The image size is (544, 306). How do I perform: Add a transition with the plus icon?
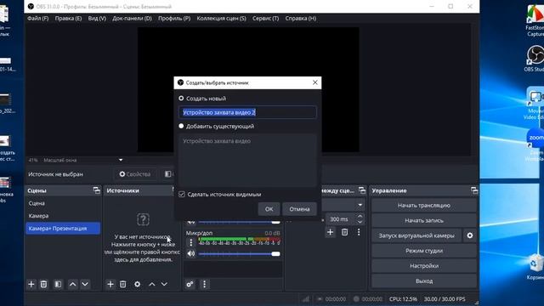331,232
